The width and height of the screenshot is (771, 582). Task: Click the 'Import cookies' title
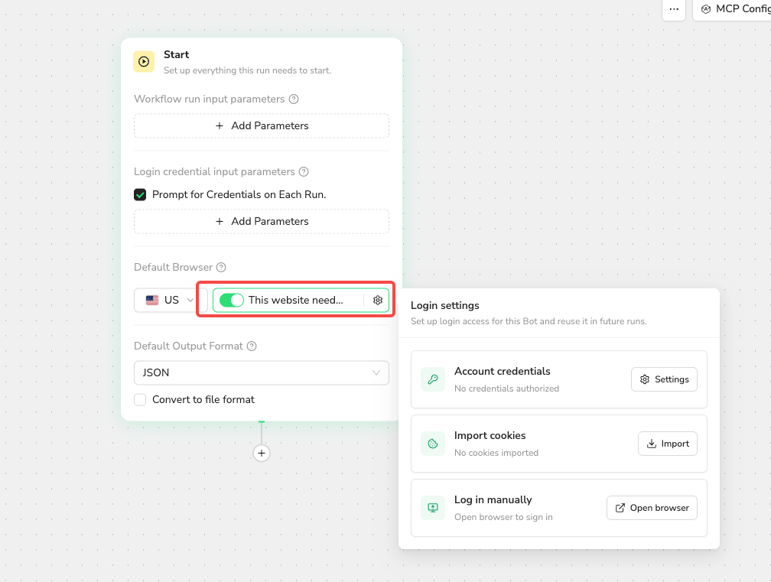[490, 435]
